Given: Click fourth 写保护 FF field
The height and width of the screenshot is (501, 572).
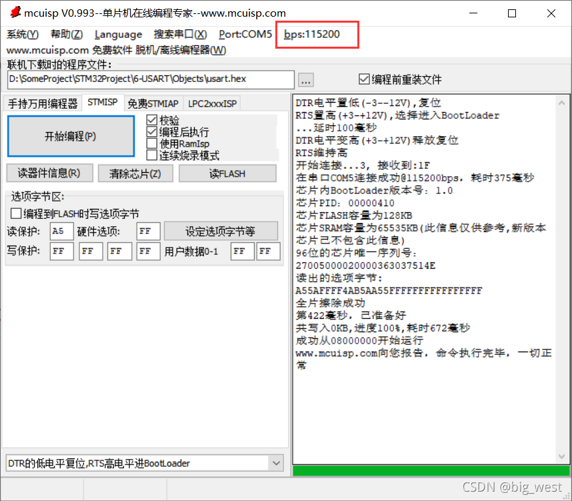Looking at the screenshot, I should point(149,252).
